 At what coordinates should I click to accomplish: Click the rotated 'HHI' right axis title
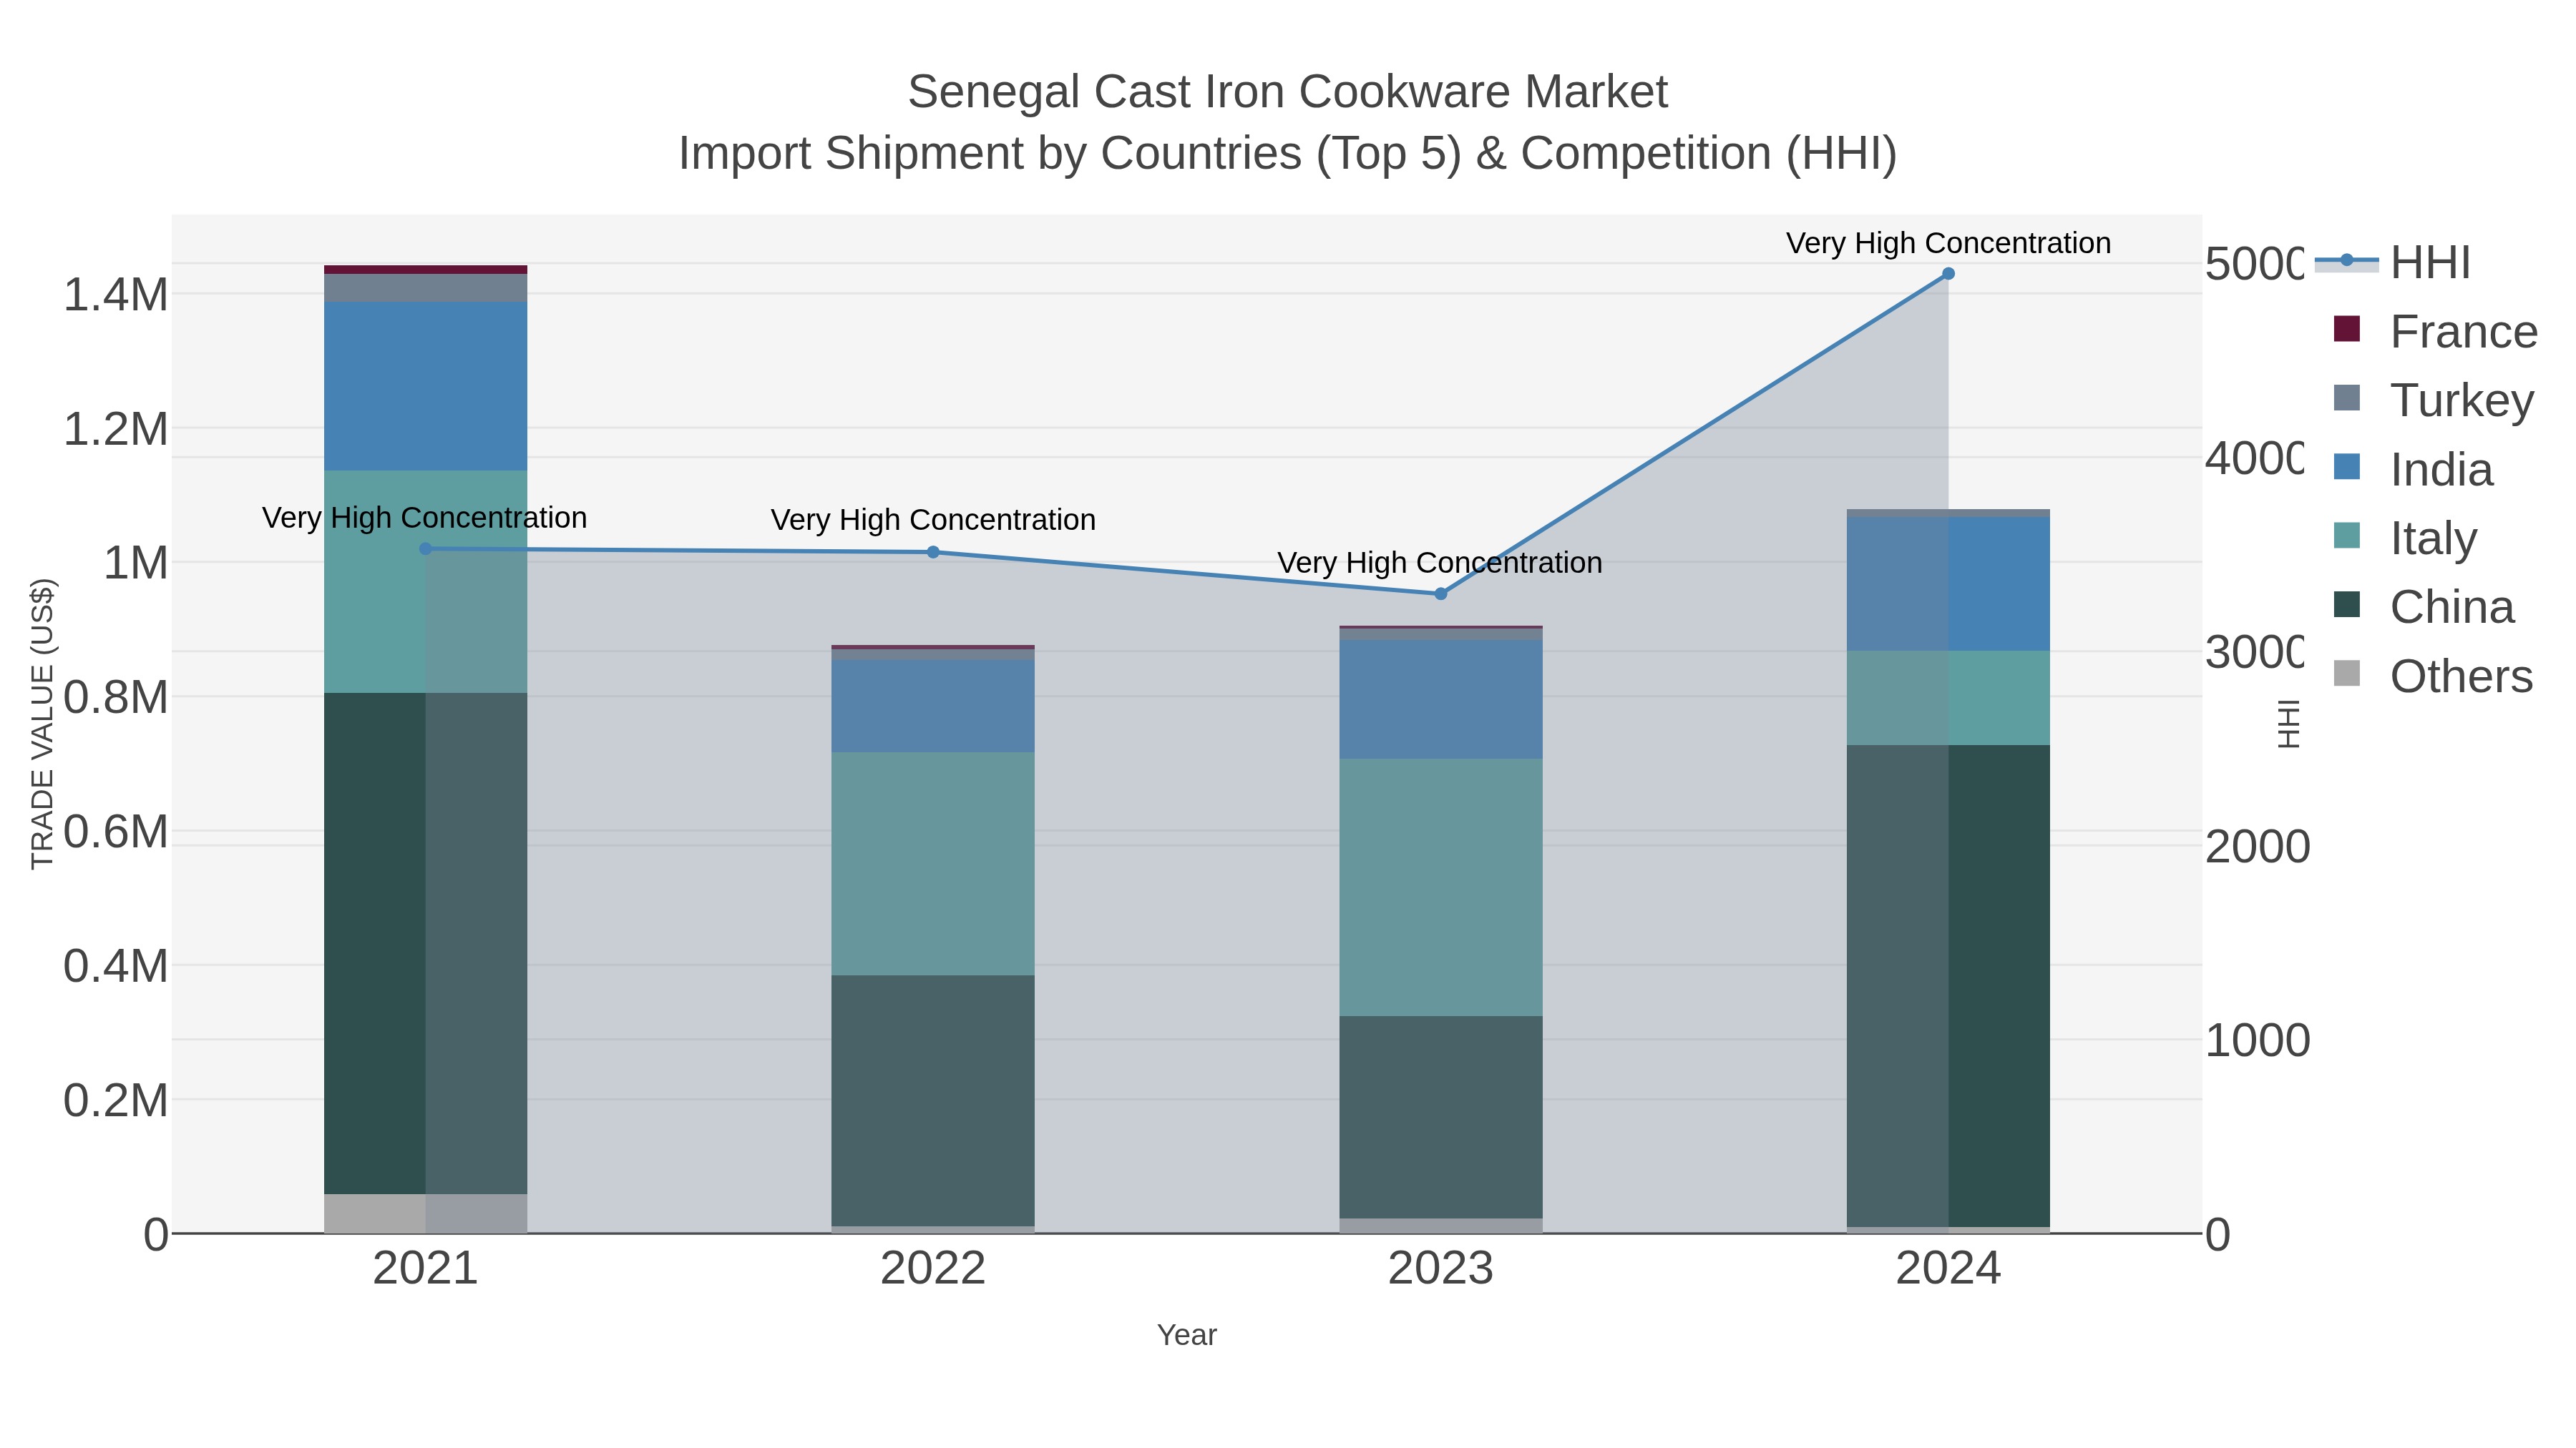(2288, 724)
